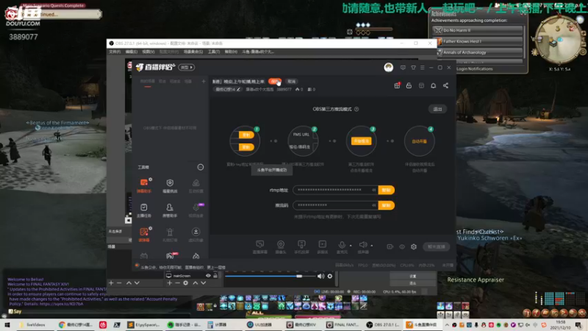Image resolution: width=588 pixels, height=331 pixels.
Task: Toggle visibility of the stream code field
Action: pyautogui.click(x=373, y=205)
